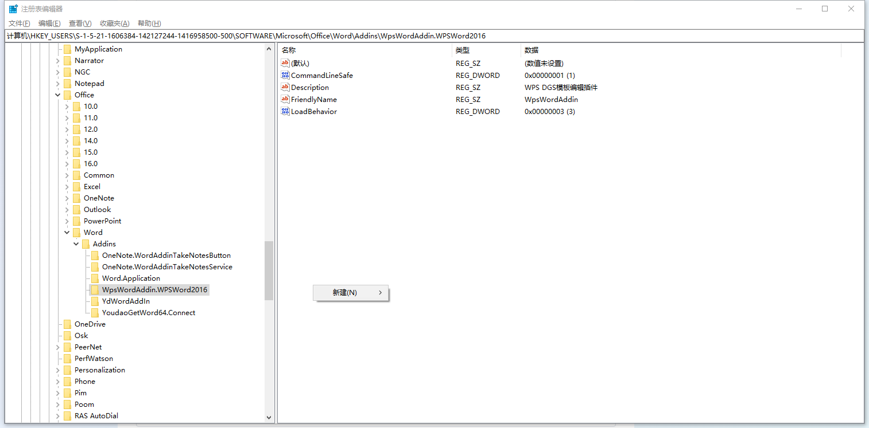The width and height of the screenshot is (869, 428).
Task: Maximize the Registry Editor window
Action: point(825,9)
